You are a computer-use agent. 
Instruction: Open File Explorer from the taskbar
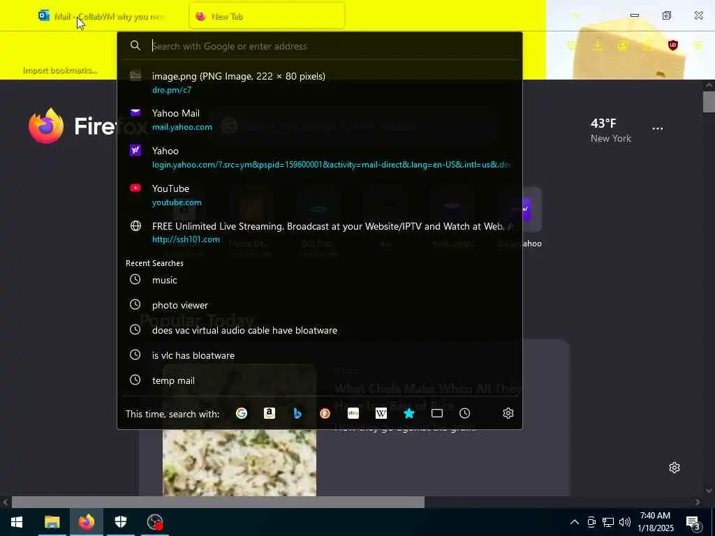tap(52, 522)
